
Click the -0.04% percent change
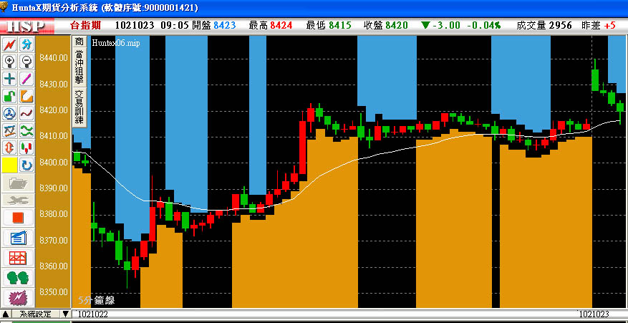coord(484,25)
